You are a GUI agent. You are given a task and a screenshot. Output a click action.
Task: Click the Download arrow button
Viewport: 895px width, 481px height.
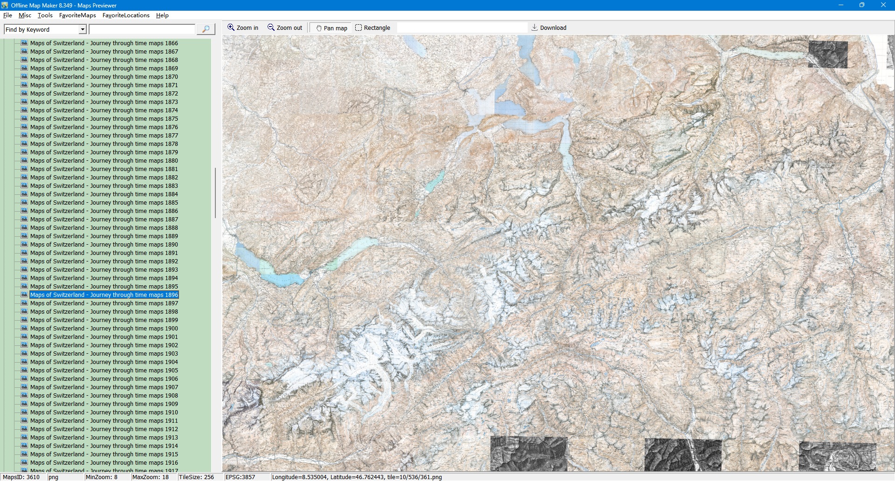(549, 28)
